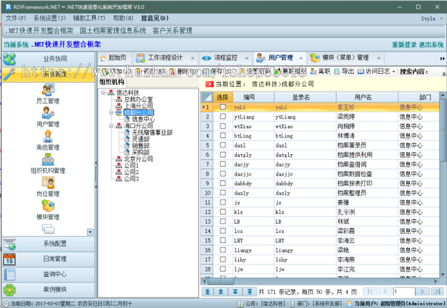Open 国土档案管理信息系统
The height and width of the screenshot is (308, 447).
click(x=113, y=31)
